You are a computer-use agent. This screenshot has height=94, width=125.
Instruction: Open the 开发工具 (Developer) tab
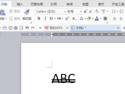pos(118,4)
